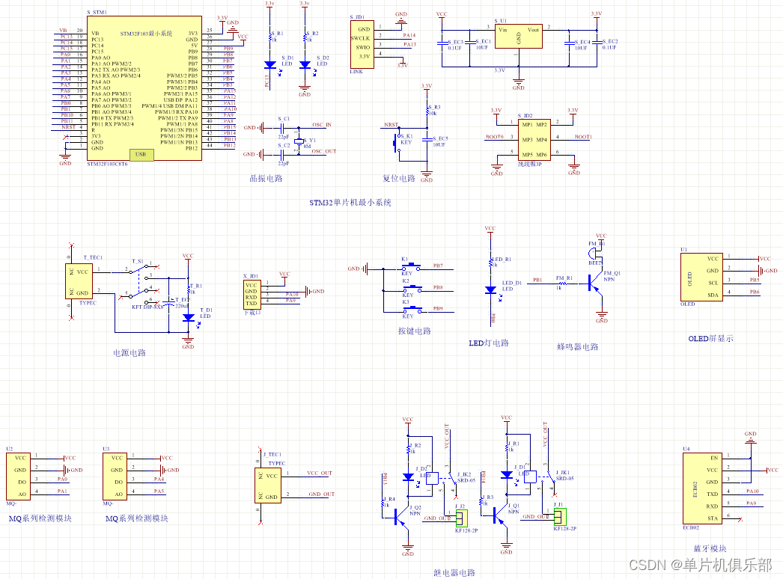Select the J_J1 KF128-2P terminal
Screen dimensions: 783x579
[560, 517]
